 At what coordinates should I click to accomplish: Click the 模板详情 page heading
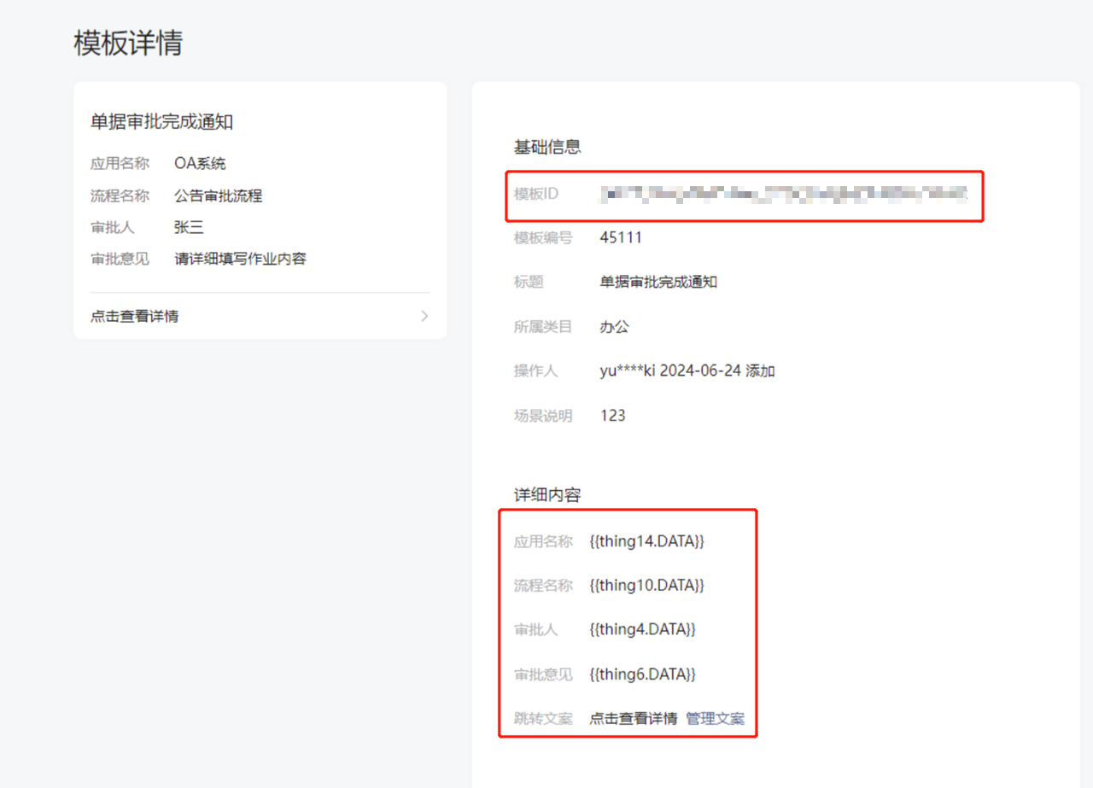click(x=128, y=43)
